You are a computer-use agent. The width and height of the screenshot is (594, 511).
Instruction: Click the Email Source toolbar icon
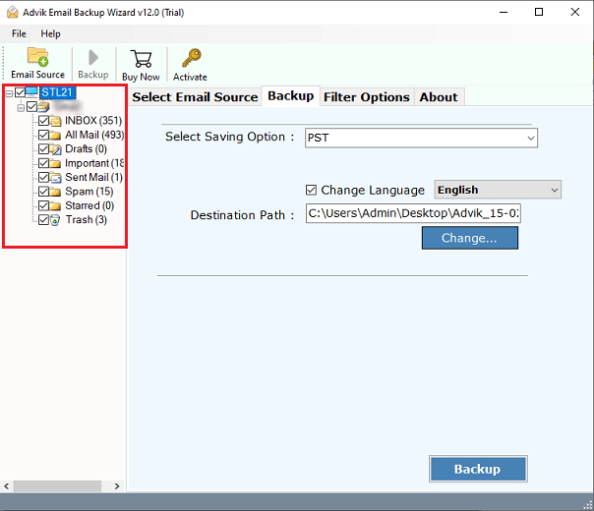point(37,57)
